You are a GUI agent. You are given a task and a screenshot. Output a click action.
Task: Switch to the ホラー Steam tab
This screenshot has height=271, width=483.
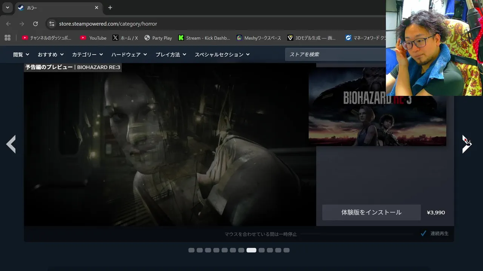tap(58, 8)
